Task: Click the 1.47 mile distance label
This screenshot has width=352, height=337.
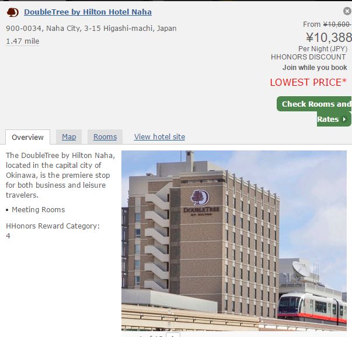Action: (22, 41)
